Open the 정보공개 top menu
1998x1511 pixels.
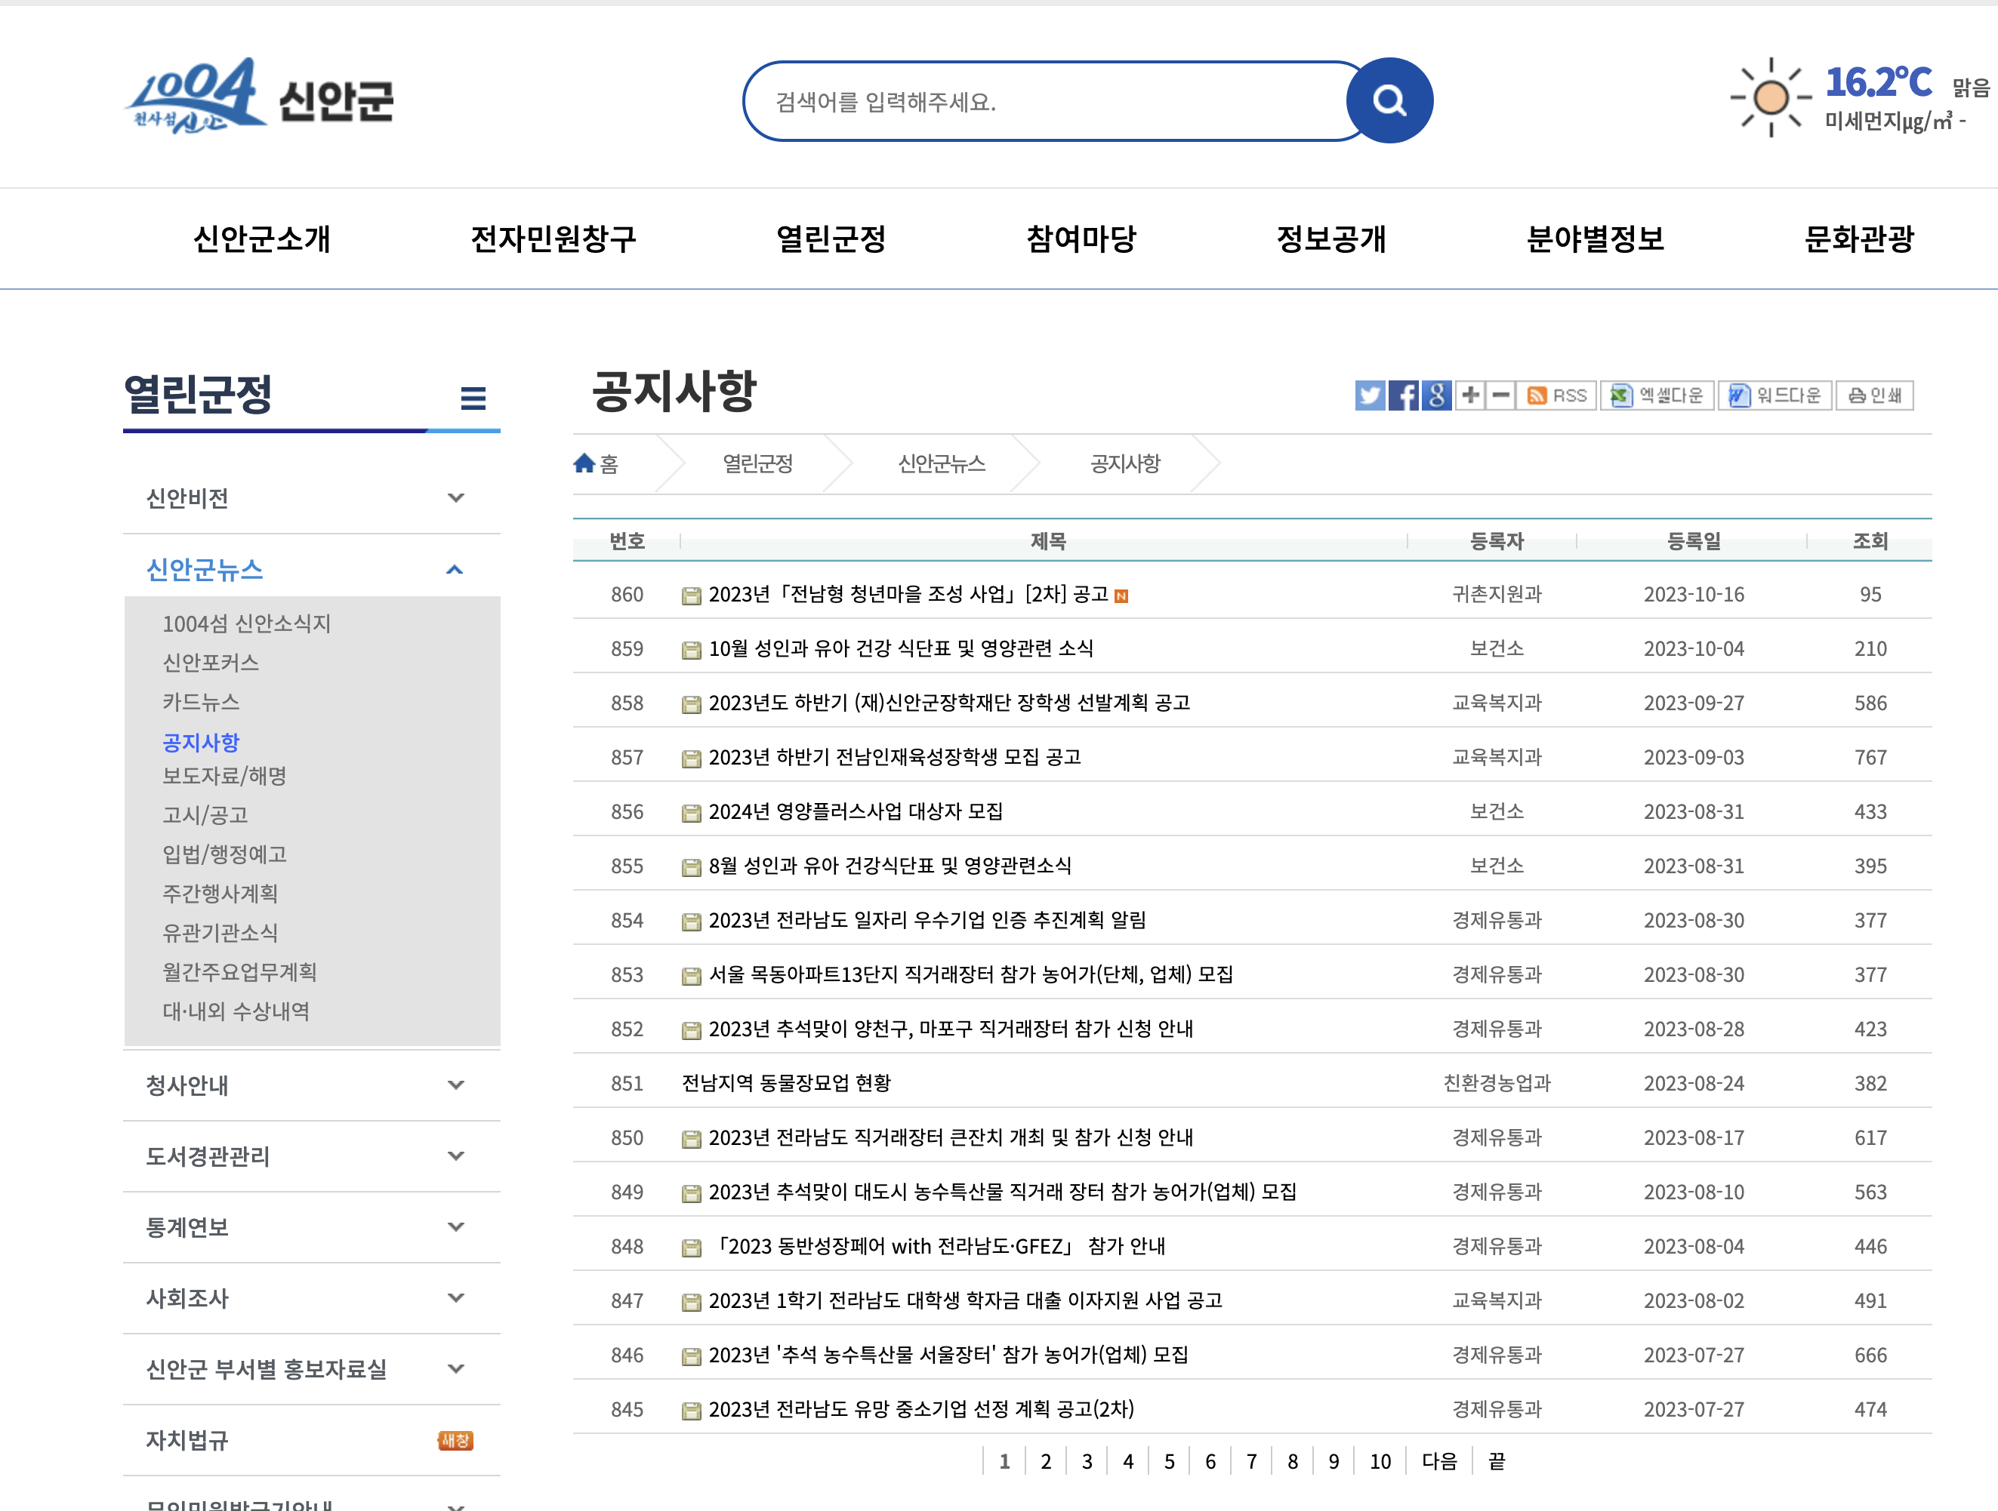coord(1330,239)
